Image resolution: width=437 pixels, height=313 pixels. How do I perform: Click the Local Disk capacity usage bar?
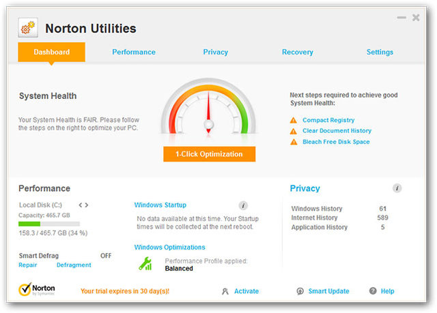(x=49, y=224)
